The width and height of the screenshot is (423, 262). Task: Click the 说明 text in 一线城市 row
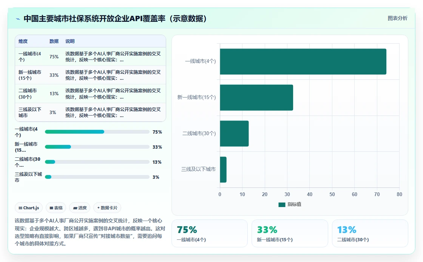pos(113,56)
